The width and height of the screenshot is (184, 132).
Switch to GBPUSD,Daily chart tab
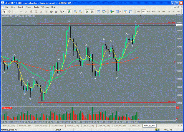tap(73, 126)
